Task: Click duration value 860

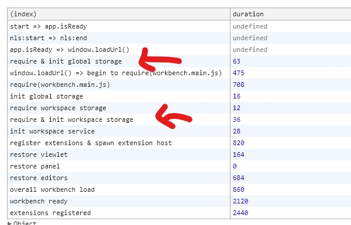Action: [239, 189]
